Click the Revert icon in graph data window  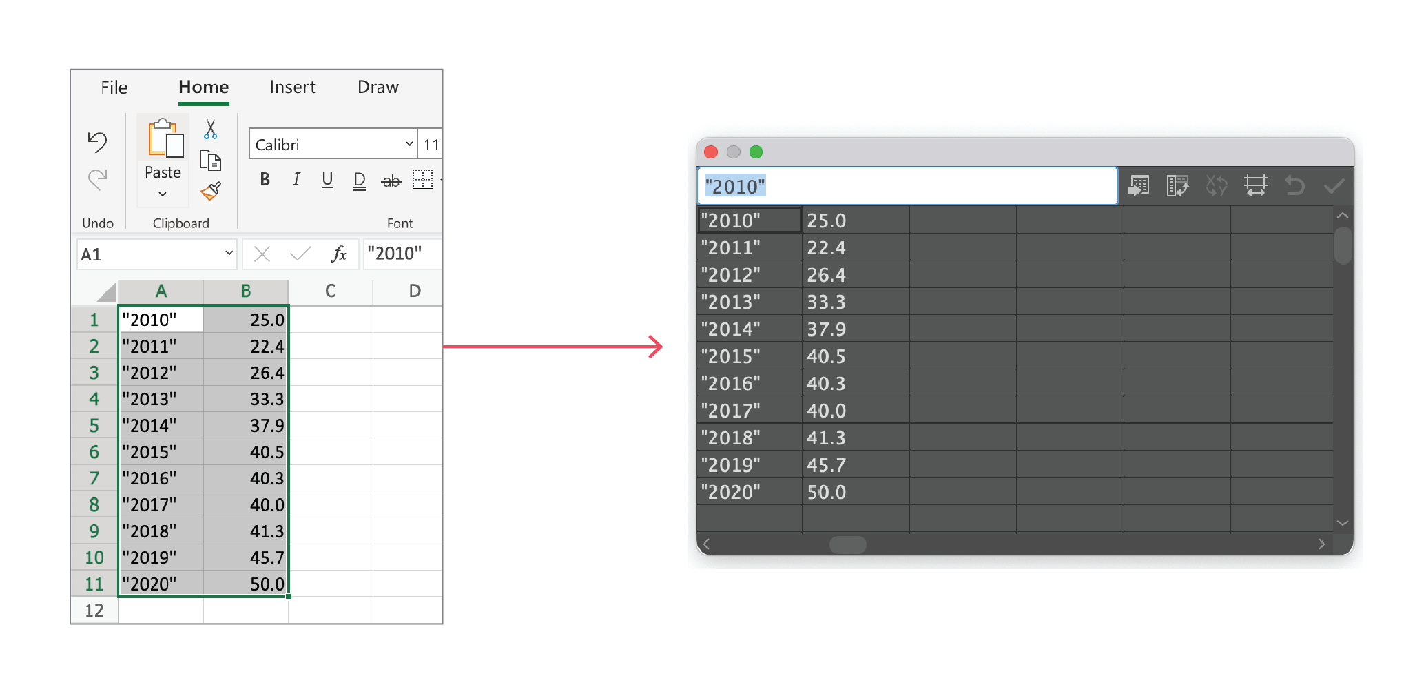(1295, 185)
